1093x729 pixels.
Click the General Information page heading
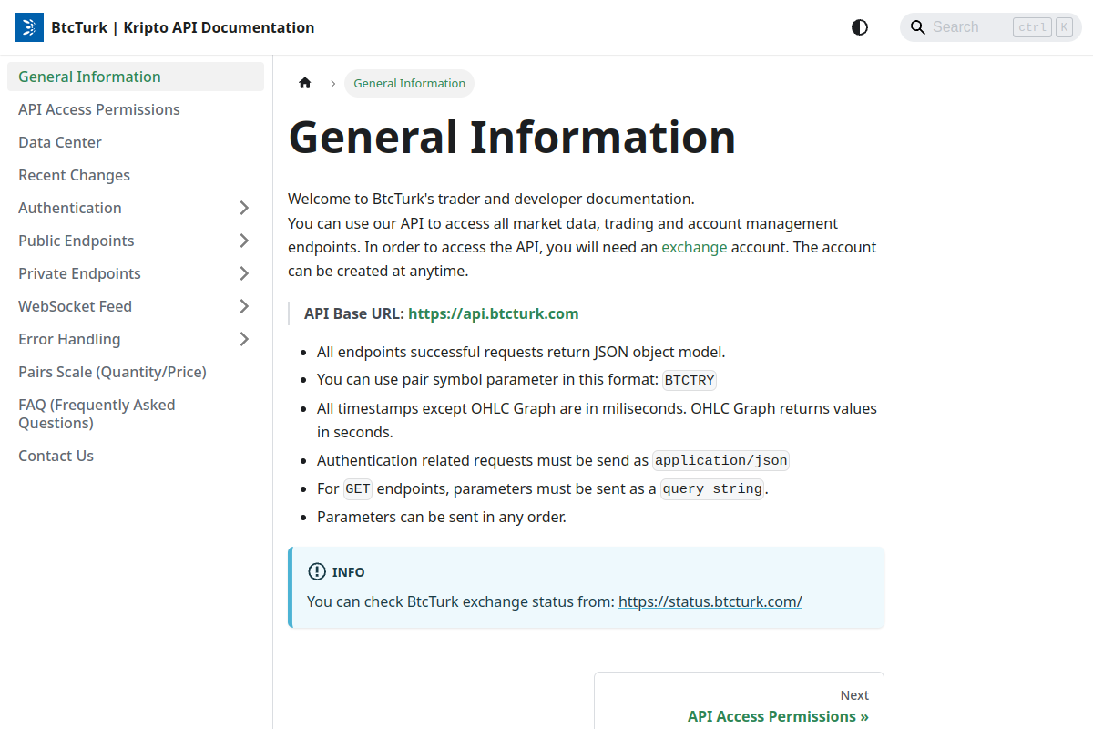pos(512,137)
